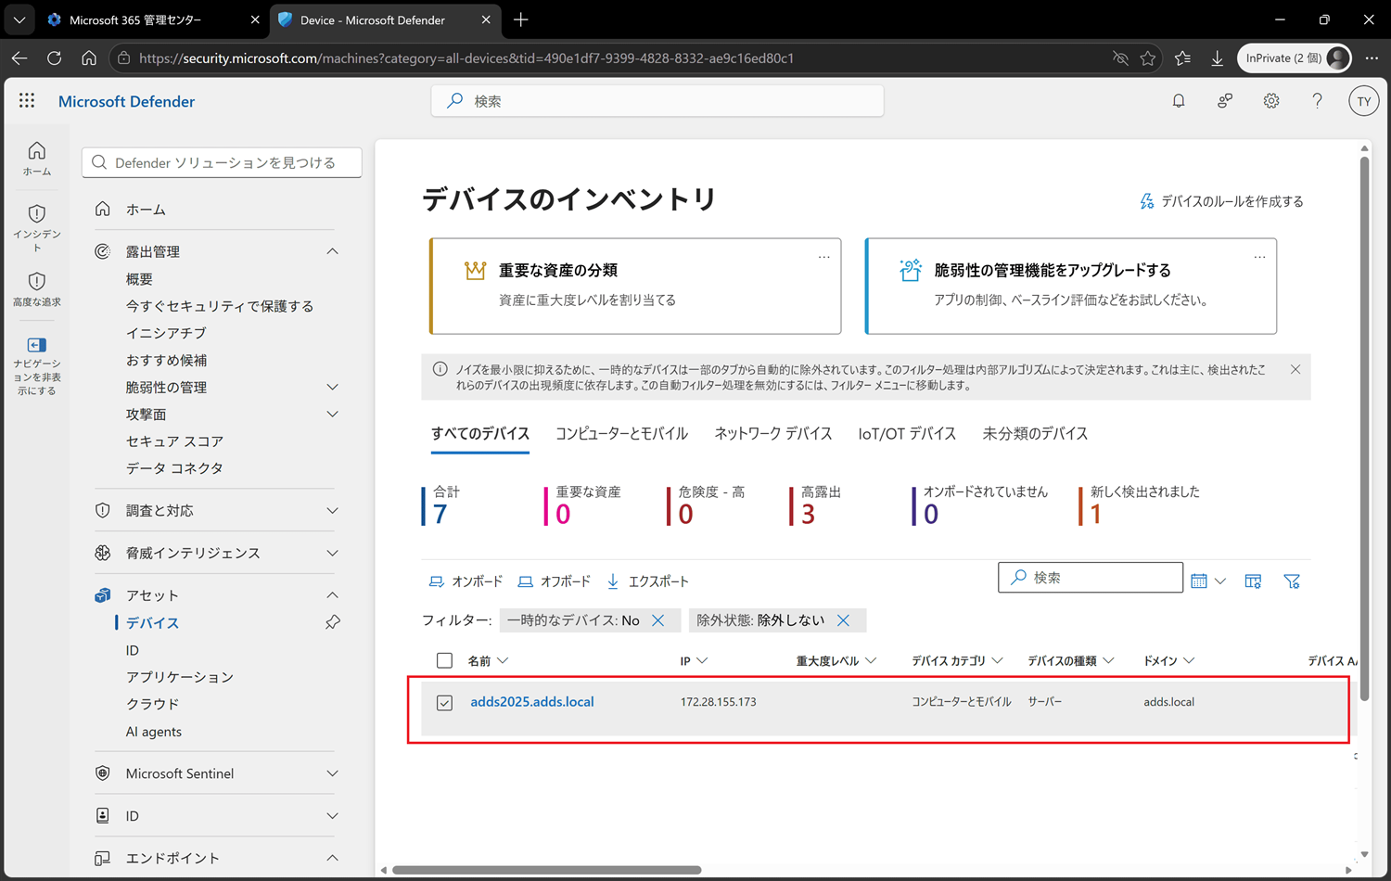Open more options on 重要な資産の分類 card

click(823, 257)
